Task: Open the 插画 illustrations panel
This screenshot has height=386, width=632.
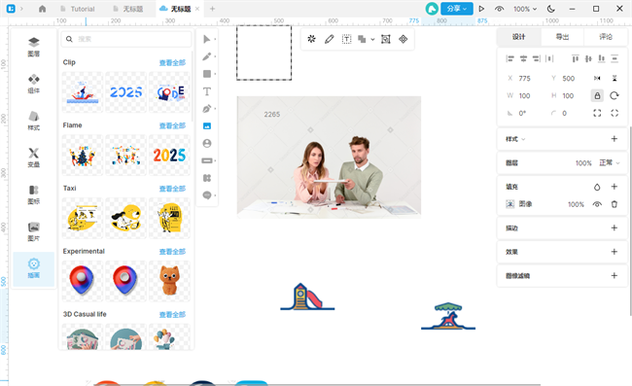Action: click(x=34, y=268)
